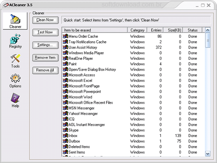This screenshot has width=217, height=163.
Task: Click the scrollbar down arrow
Action: pos(208,154)
